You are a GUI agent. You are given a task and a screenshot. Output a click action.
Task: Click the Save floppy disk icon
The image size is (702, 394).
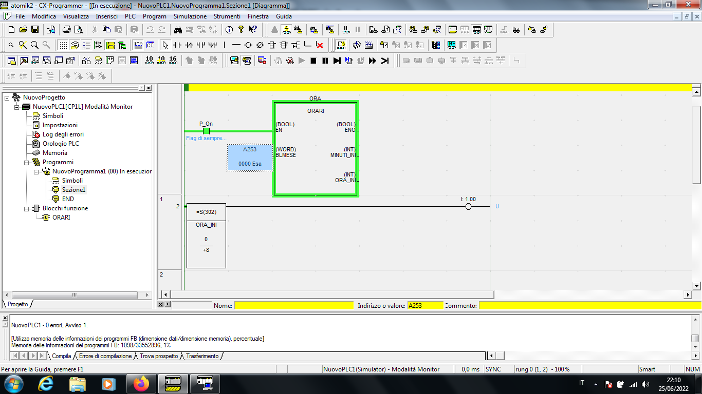pos(35,30)
